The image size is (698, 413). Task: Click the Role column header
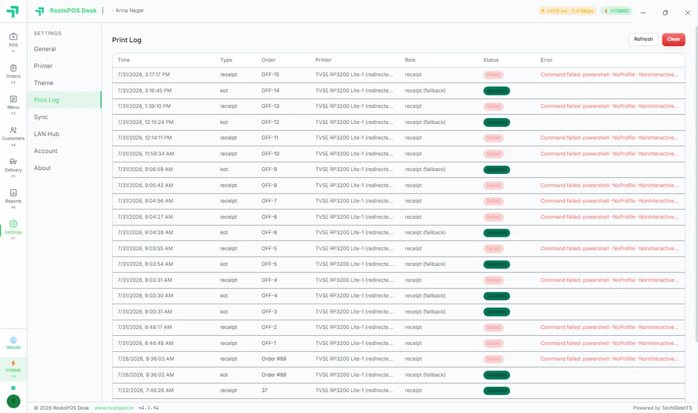410,60
